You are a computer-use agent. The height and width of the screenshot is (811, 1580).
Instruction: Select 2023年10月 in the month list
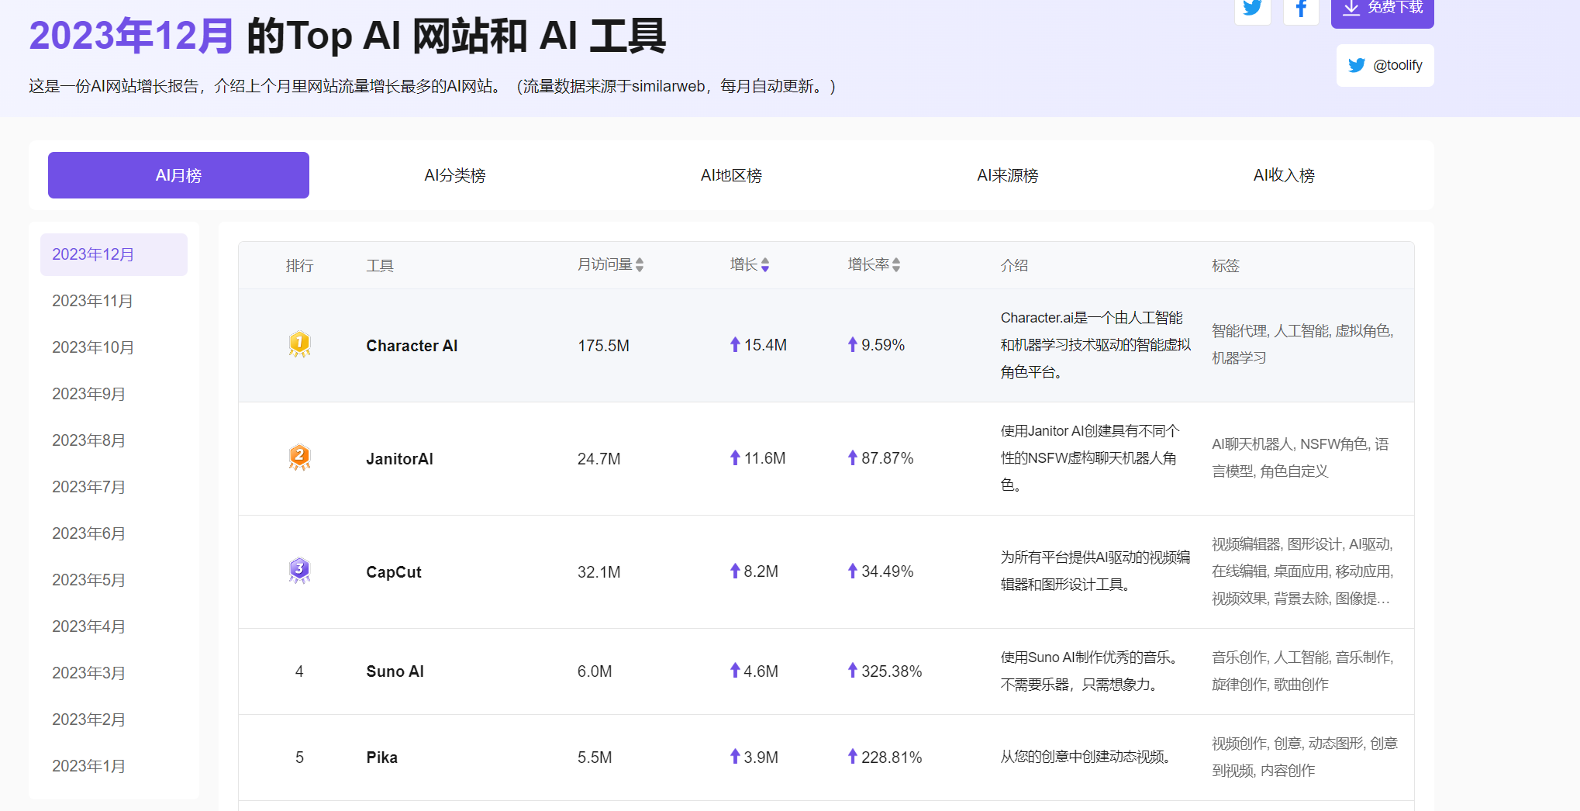114,347
